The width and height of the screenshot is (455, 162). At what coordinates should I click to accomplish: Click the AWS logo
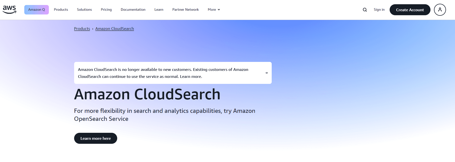(x=10, y=9)
